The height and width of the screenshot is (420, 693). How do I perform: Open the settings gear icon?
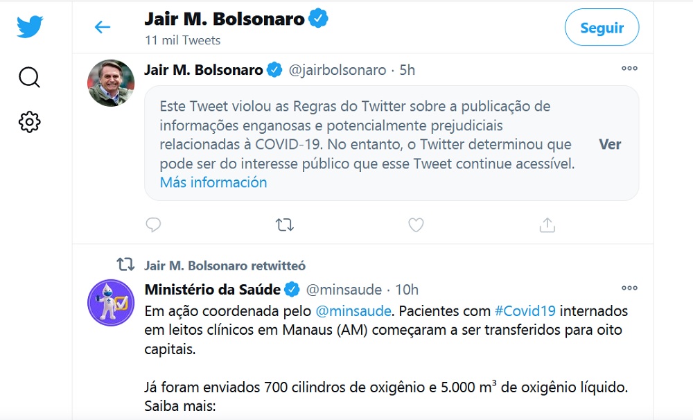click(x=29, y=123)
